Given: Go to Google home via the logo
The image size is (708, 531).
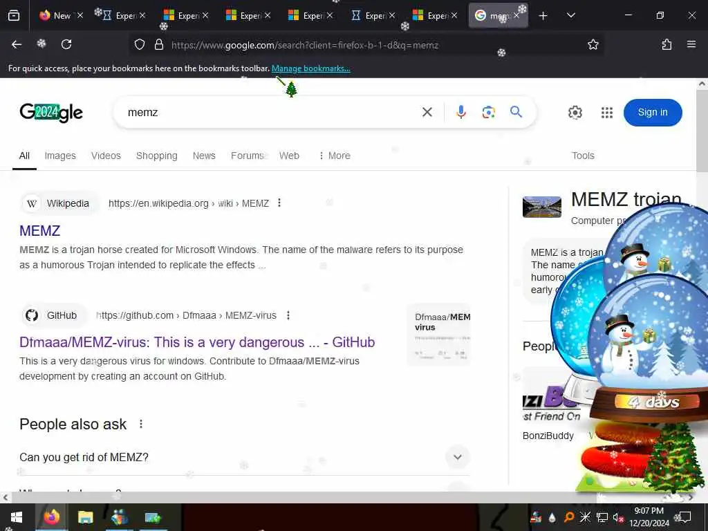Looking at the screenshot, I should coord(51,113).
